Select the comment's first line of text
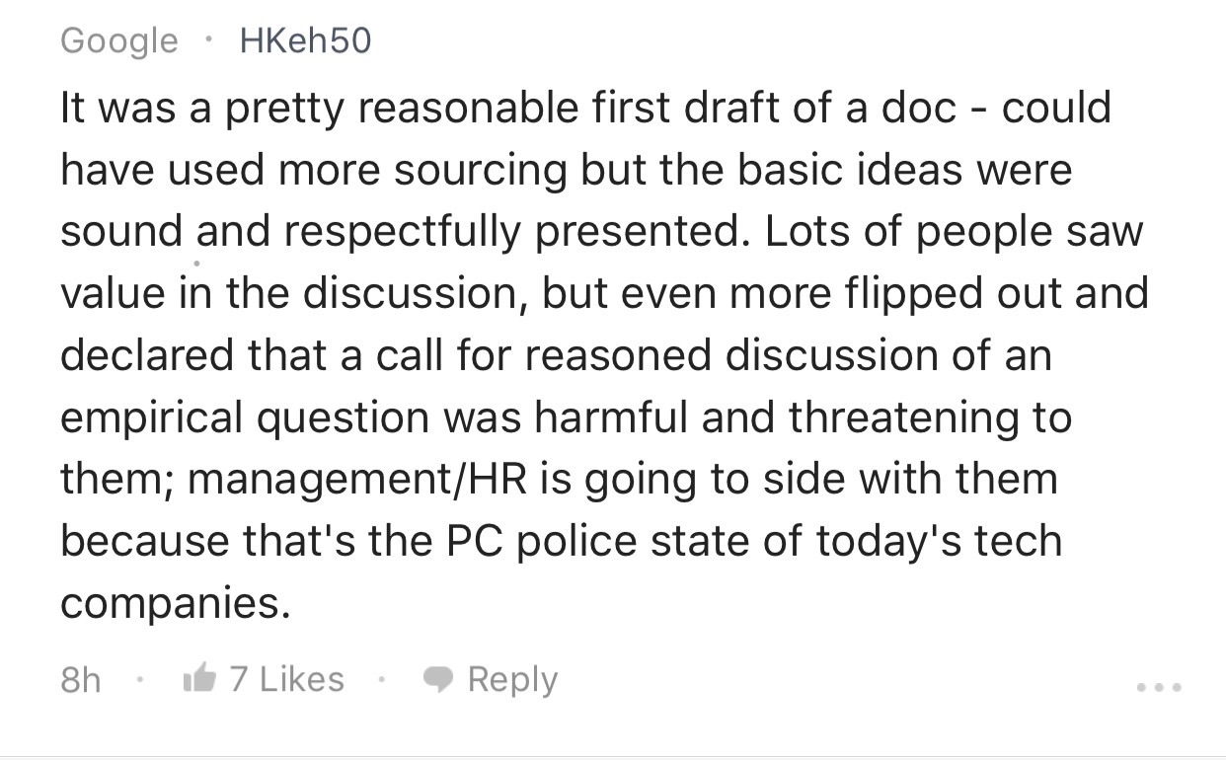Image resolution: width=1226 pixels, height=760 pixels. coord(586,108)
